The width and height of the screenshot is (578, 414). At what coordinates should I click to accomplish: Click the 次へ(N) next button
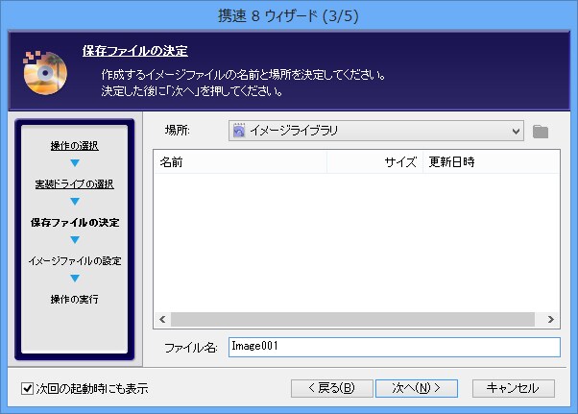[417, 388]
